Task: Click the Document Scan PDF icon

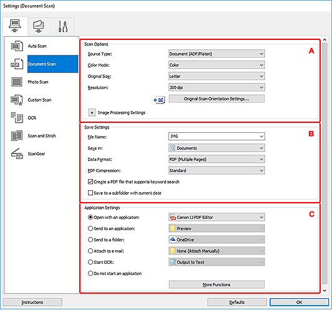Action: (x=17, y=64)
